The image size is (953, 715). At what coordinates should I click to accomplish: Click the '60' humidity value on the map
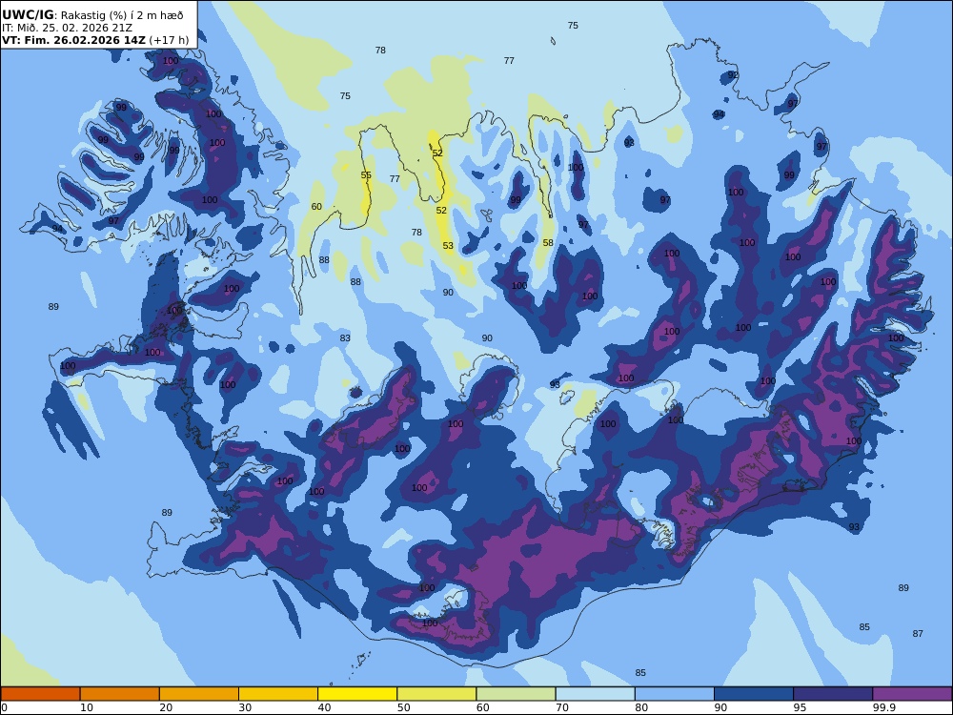316,207
